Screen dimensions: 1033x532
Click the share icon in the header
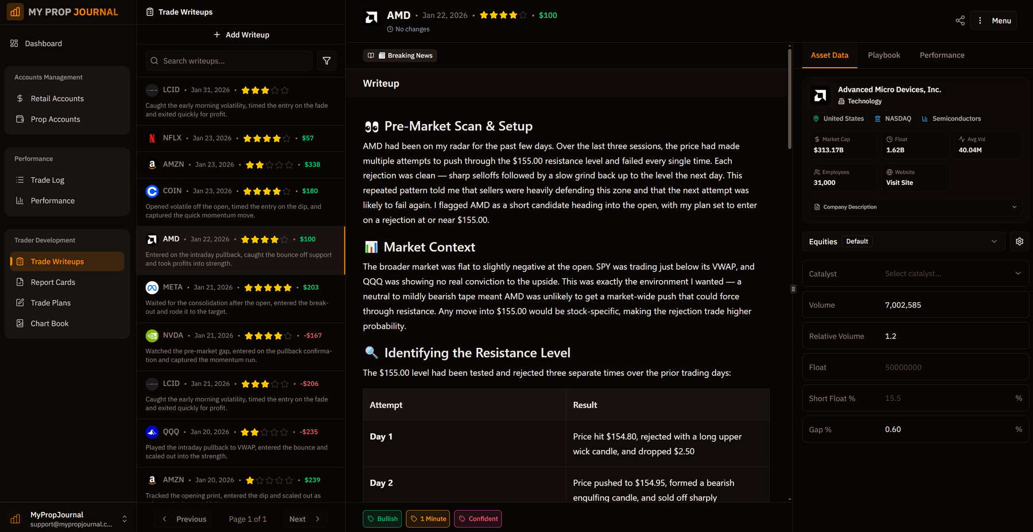click(x=960, y=21)
